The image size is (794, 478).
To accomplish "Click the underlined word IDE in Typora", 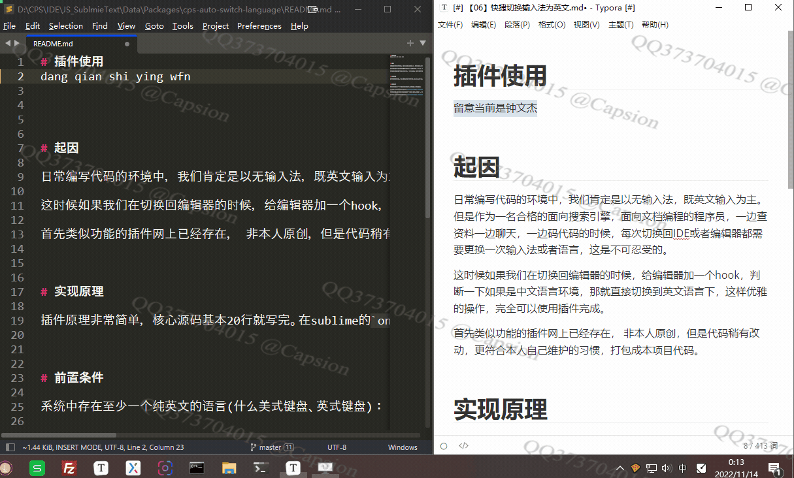I will point(682,233).
